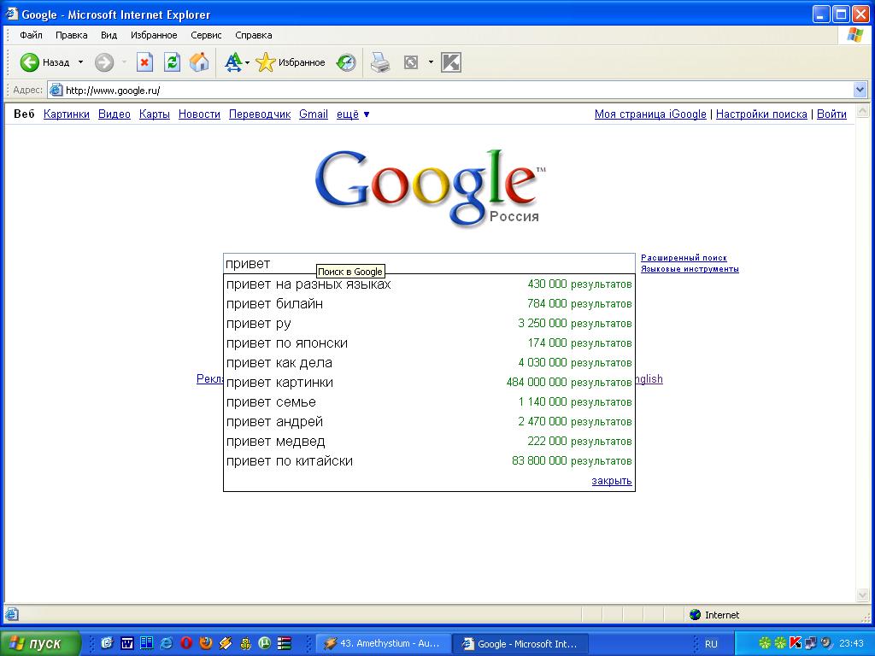Click the Print printer icon
Viewport: 875px width, 656px height.
pyautogui.click(x=380, y=62)
